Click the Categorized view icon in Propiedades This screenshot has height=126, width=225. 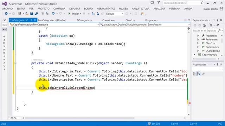click(194, 74)
